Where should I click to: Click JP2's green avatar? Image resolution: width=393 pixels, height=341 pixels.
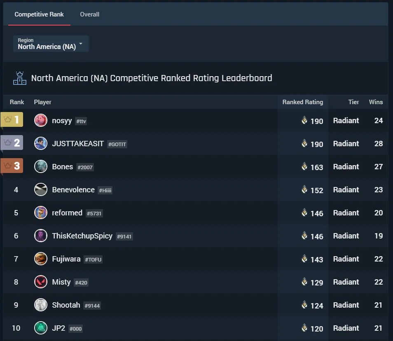pos(41,328)
